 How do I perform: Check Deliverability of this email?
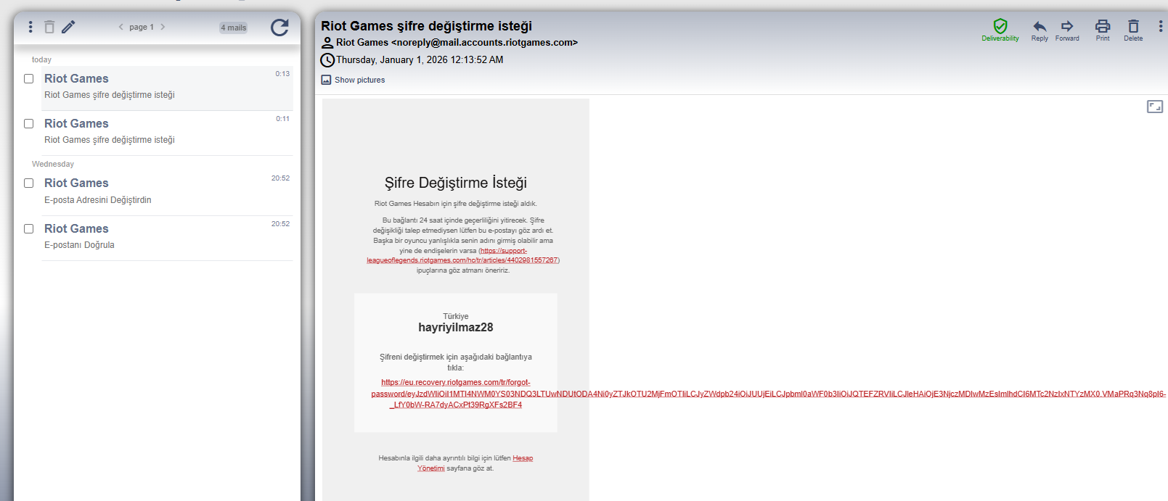point(1000,30)
